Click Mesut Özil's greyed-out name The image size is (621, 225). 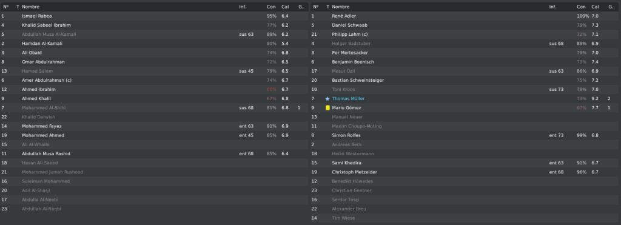click(x=343, y=72)
